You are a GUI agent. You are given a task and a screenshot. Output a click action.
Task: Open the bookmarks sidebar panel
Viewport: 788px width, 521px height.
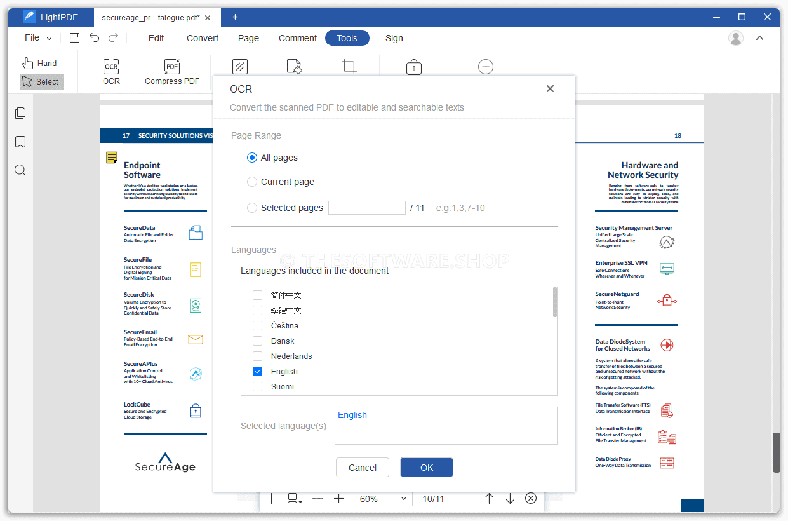(20, 142)
